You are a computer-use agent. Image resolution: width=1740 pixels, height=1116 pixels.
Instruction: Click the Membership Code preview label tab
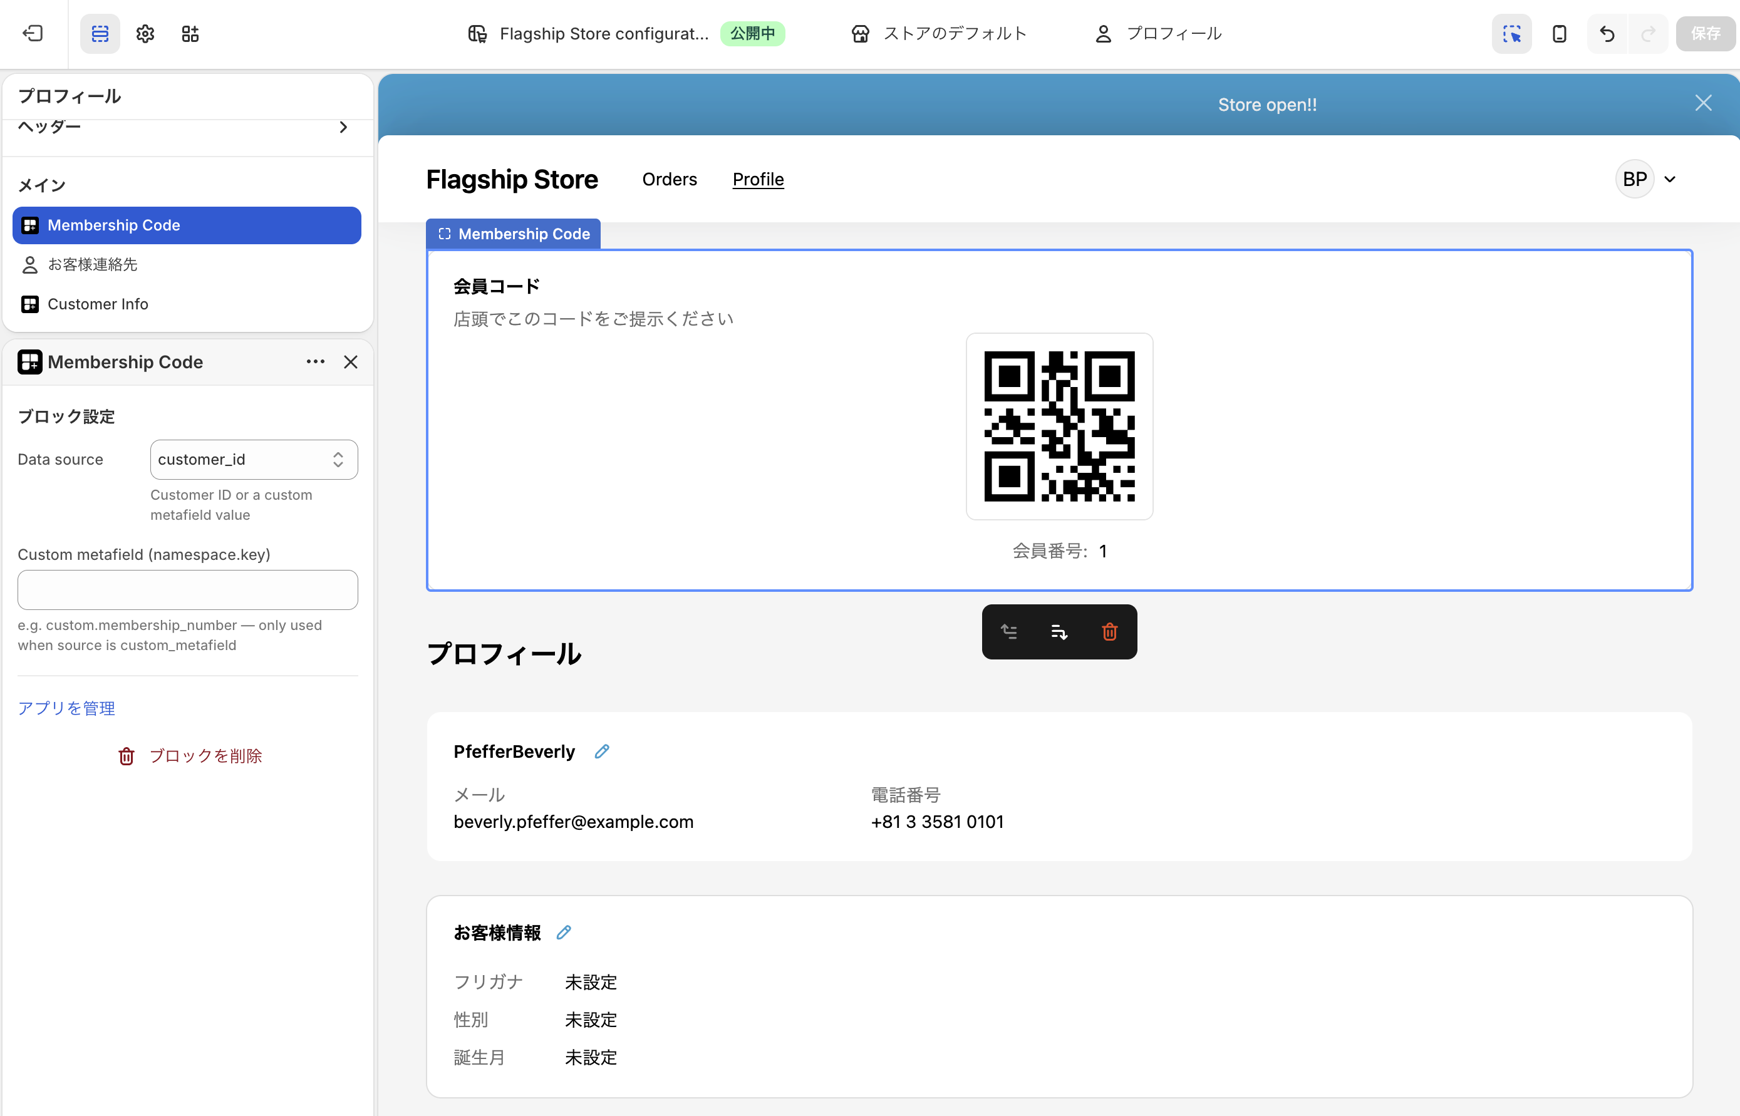513,234
